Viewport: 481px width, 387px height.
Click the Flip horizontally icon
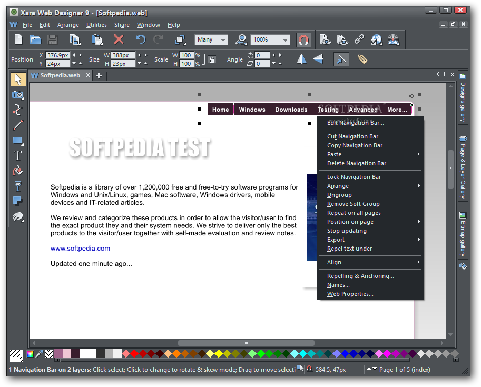point(301,59)
